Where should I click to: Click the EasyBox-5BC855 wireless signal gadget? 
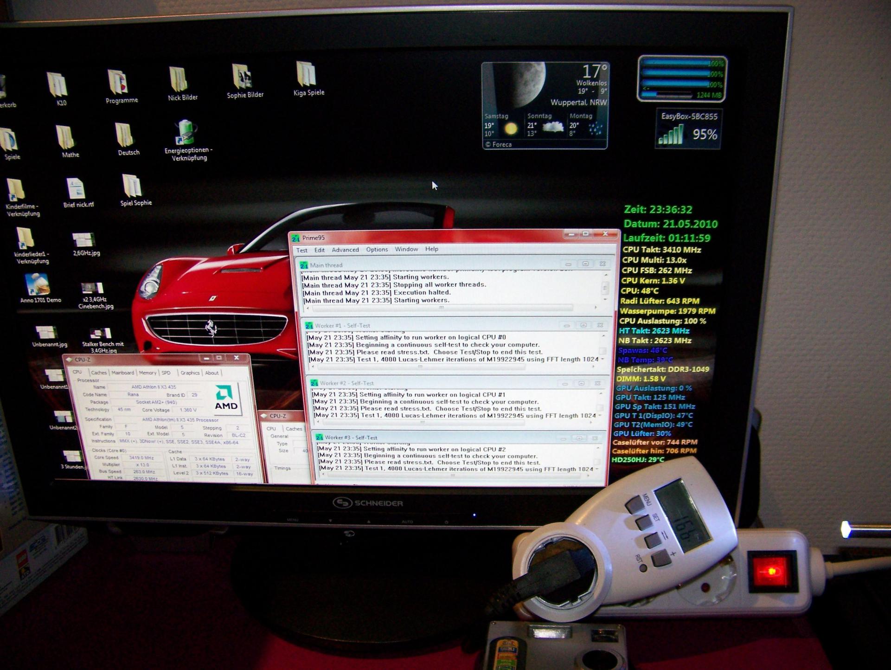(688, 129)
